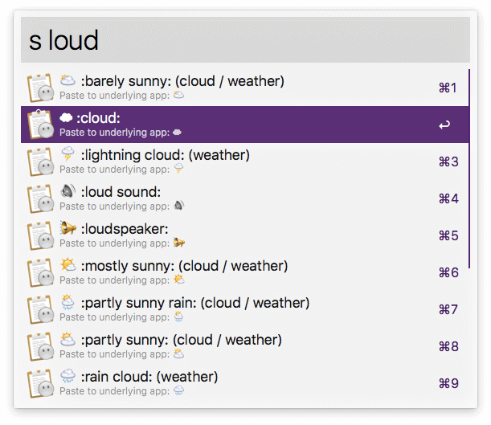Screen dimensions: 491x425
Task: Select ':partly sunny rain:' result
Action: 245,309
